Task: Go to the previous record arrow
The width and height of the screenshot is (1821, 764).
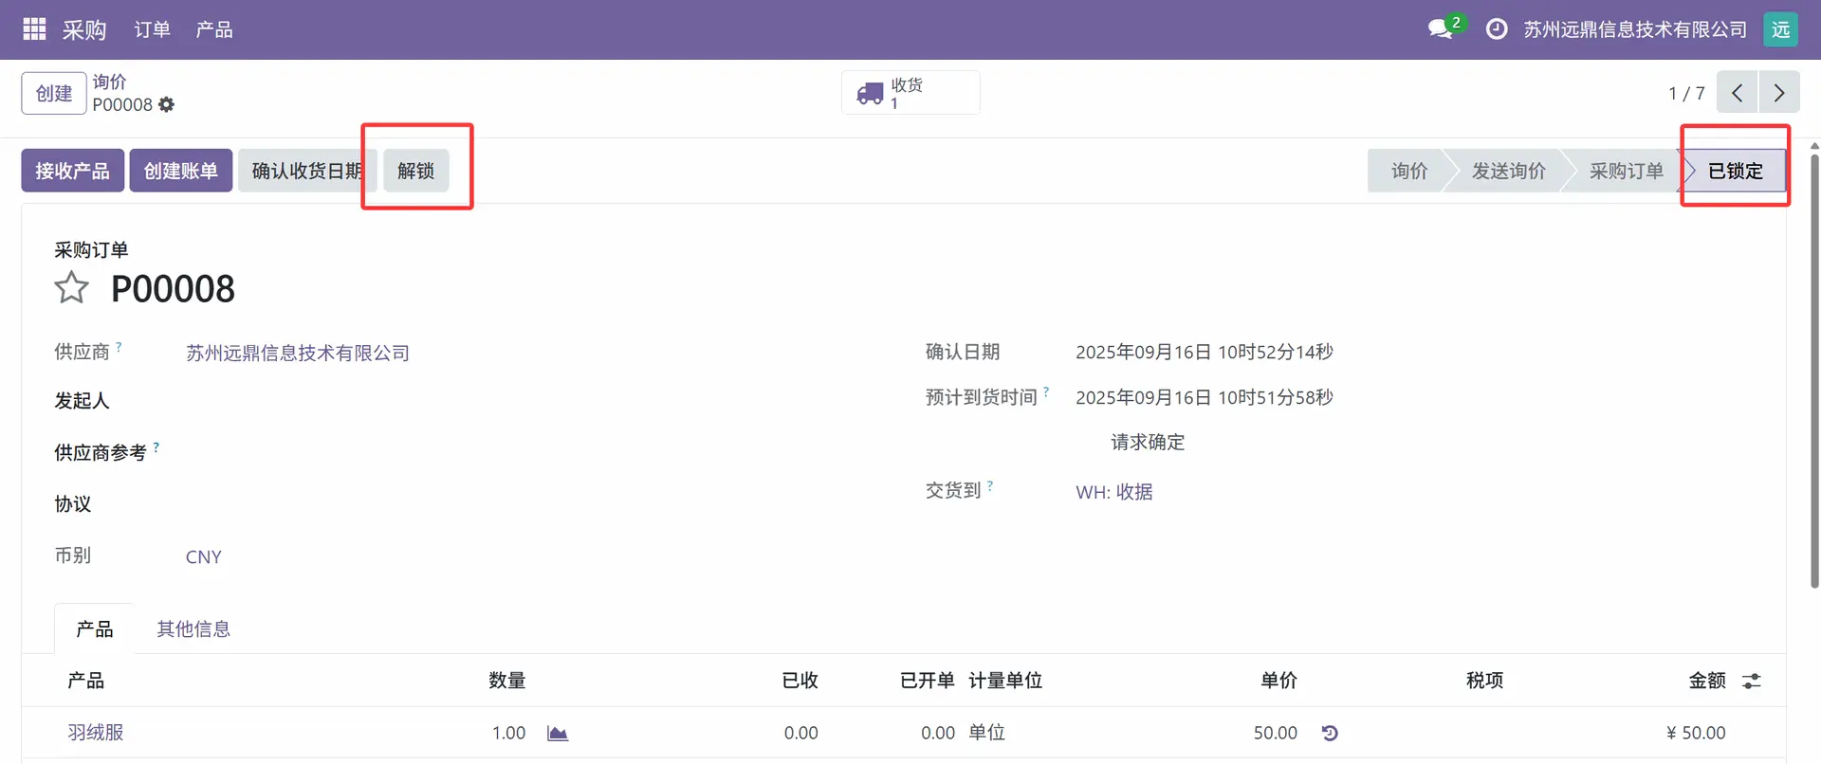Action: 1737,93
